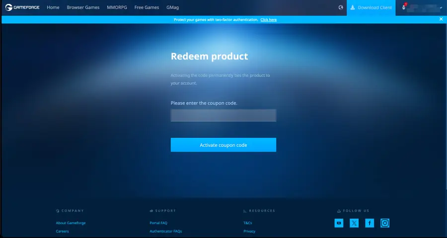Open the Browser Games menu
The image size is (447, 238).
pos(83,7)
